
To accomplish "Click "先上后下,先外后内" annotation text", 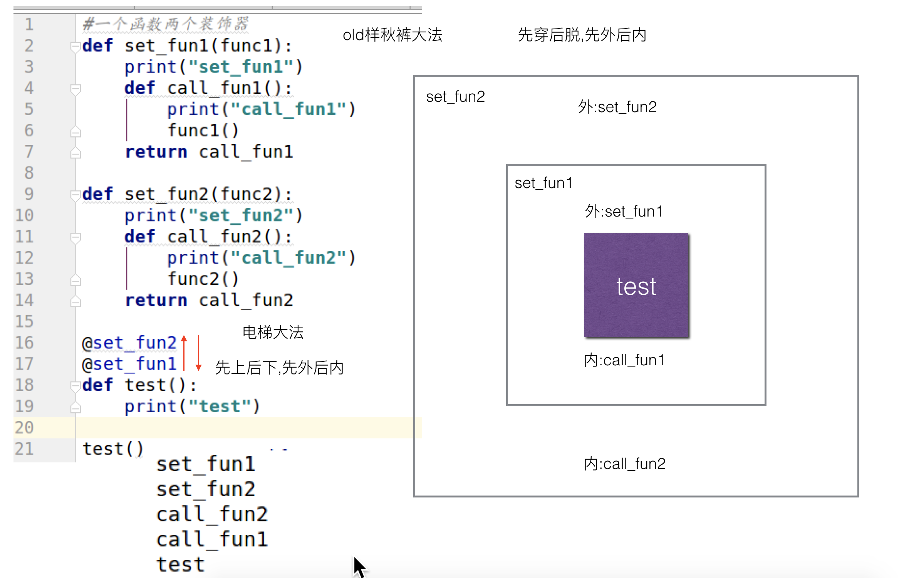I will click(x=279, y=368).
